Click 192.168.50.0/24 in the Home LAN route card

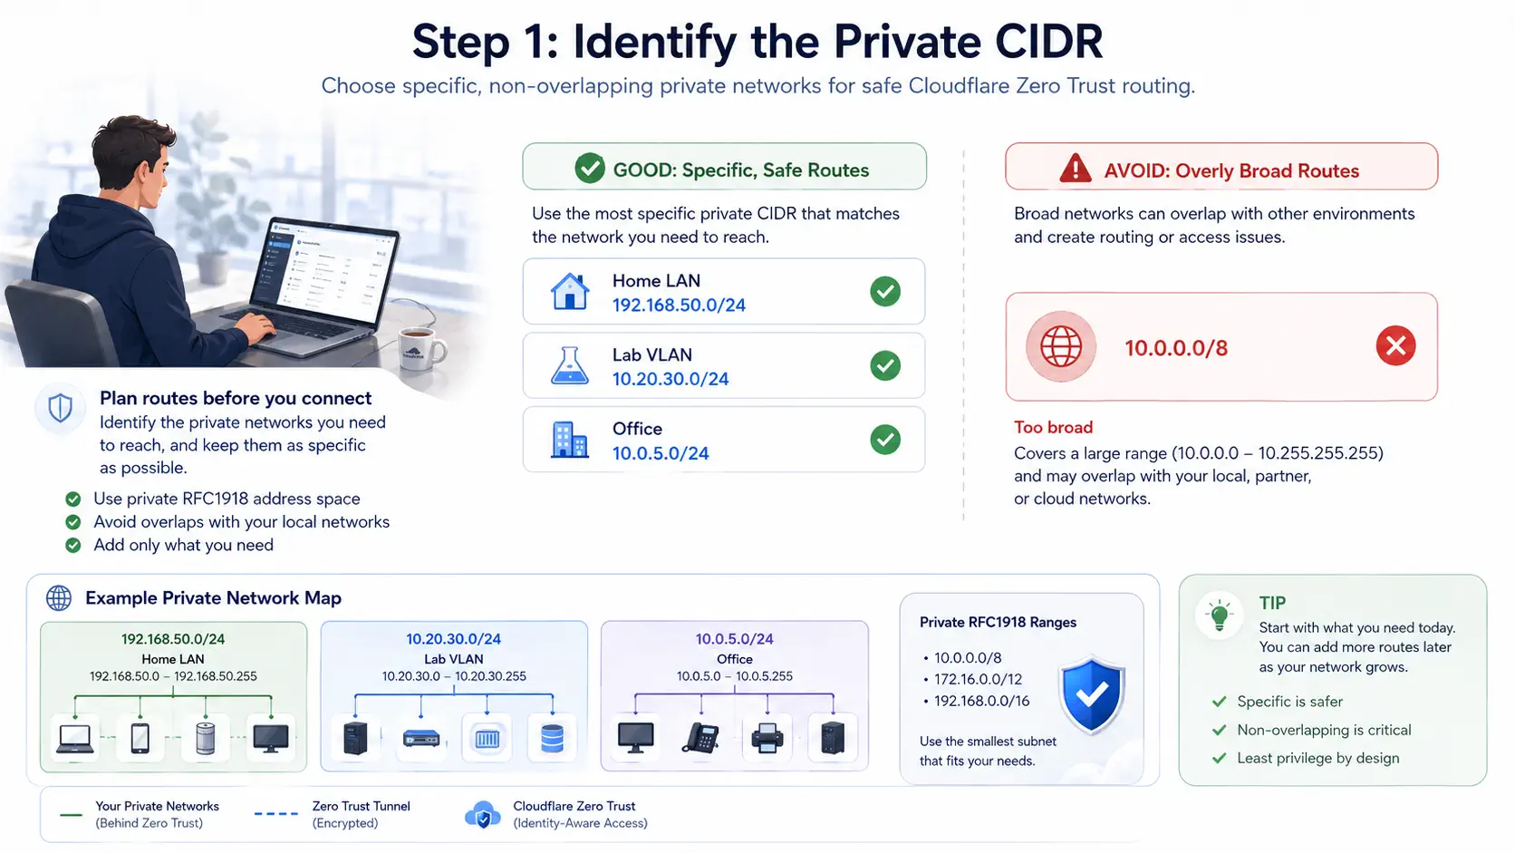pyautogui.click(x=679, y=305)
